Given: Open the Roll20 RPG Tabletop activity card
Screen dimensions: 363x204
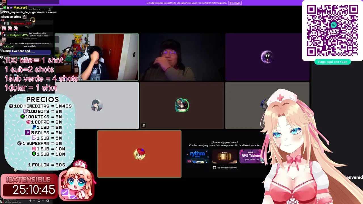Looking at the screenshot, I should point(251,156).
